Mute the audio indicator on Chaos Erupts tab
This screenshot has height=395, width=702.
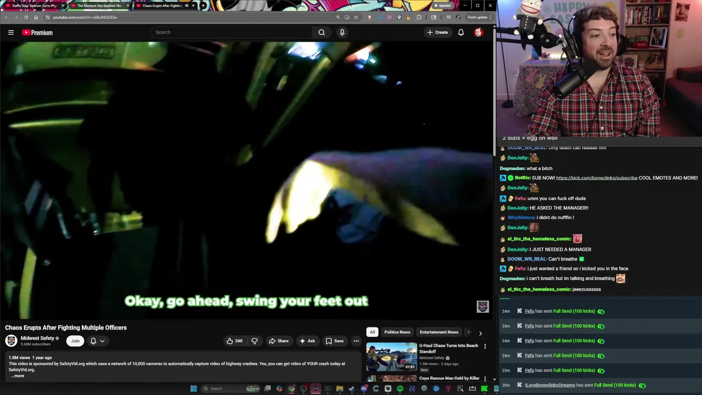tap(186, 5)
